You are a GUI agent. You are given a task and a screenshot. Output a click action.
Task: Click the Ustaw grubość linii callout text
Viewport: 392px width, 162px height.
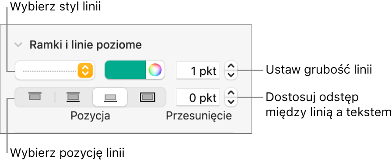(x=319, y=70)
